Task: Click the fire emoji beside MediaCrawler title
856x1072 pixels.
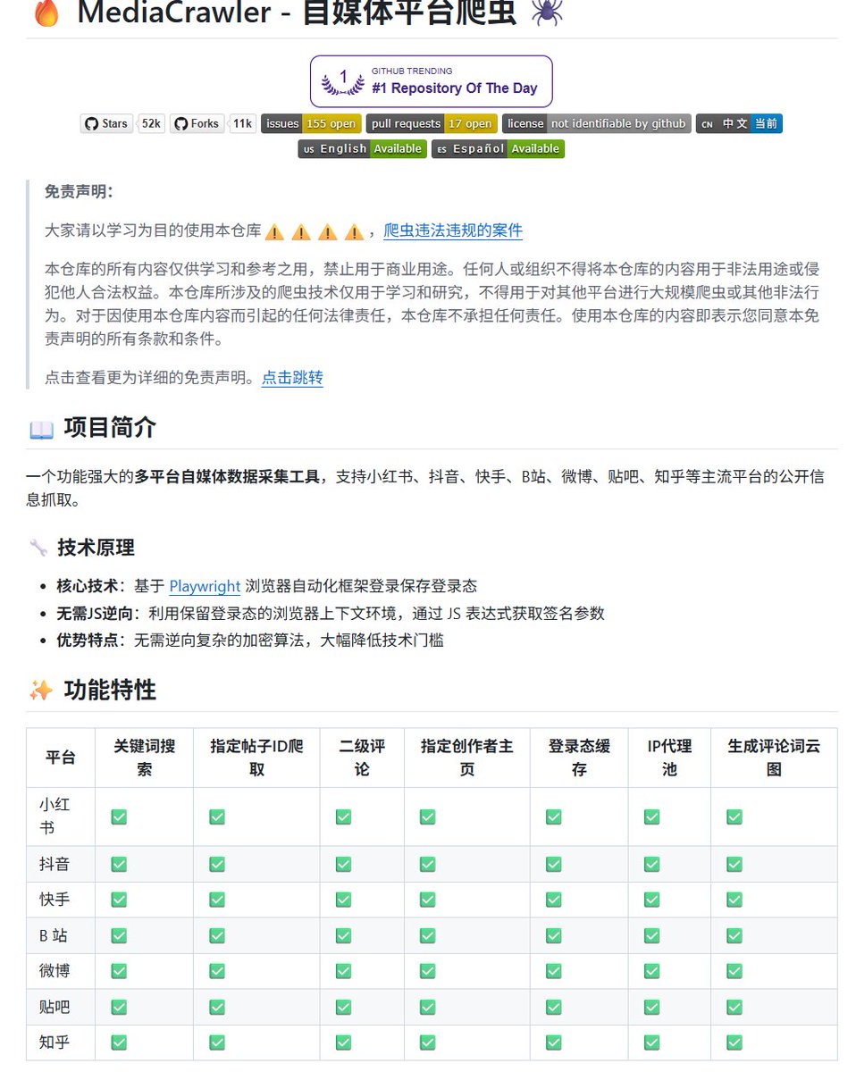Action: coord(46,13)
